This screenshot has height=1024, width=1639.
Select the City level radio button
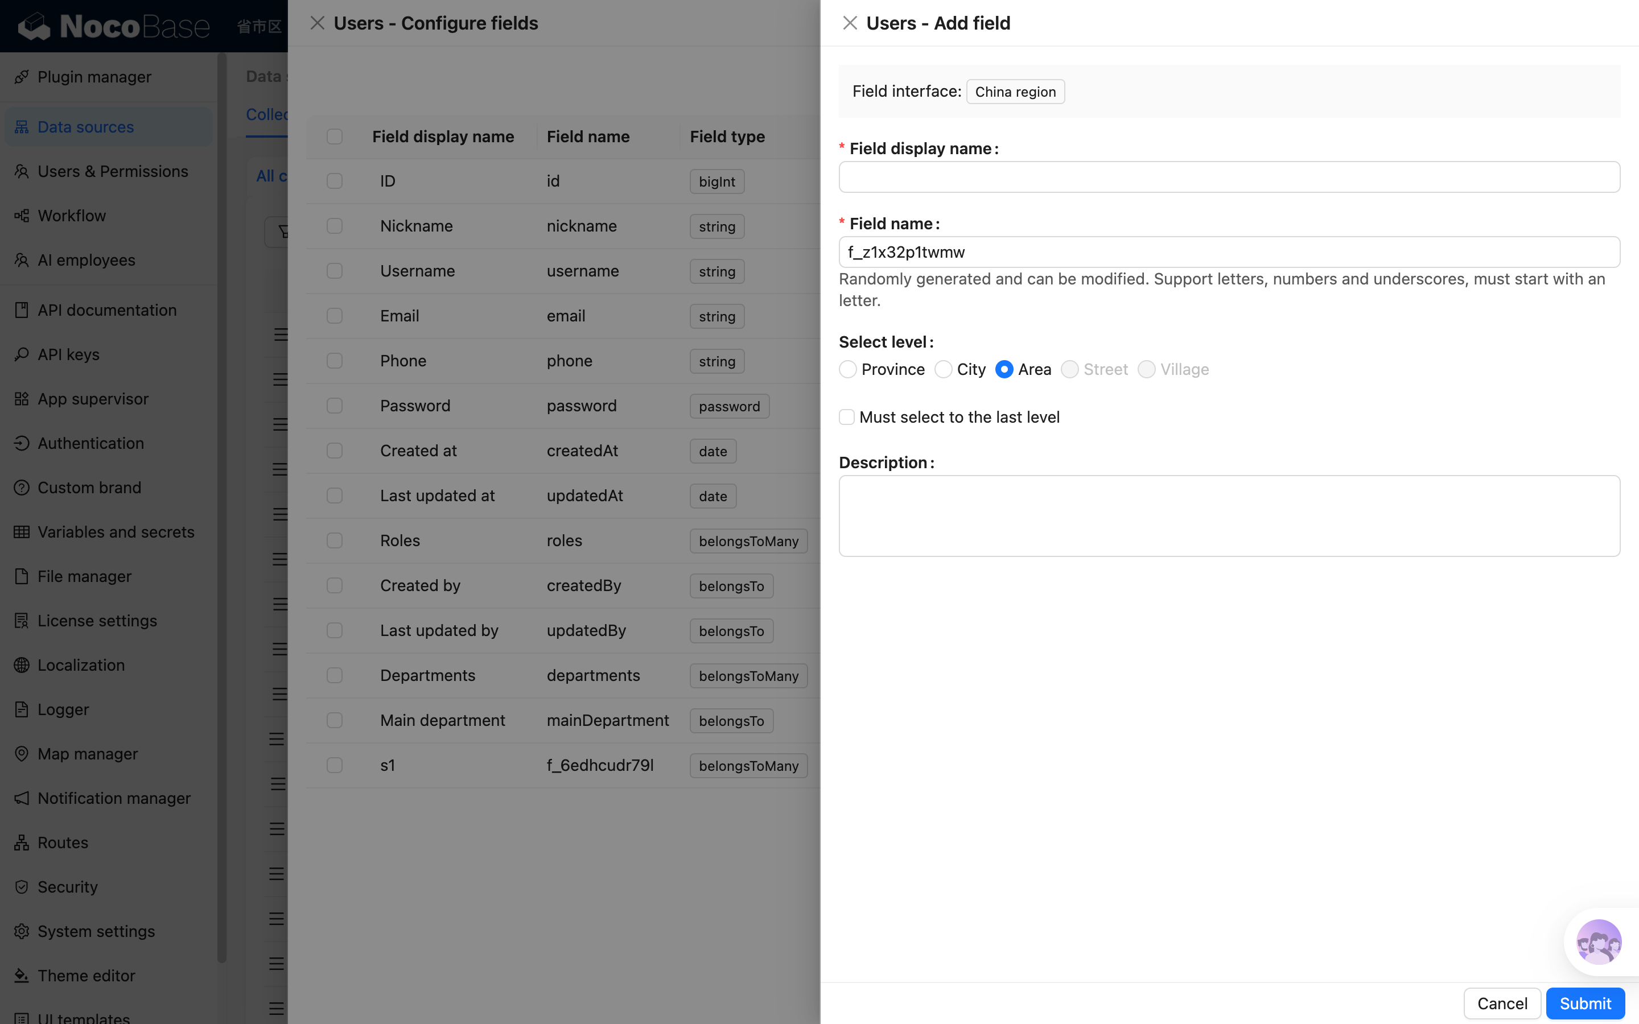943,369
